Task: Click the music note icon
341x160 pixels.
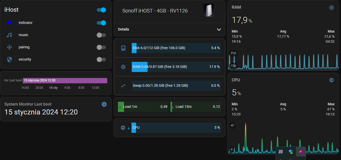Action: [9, 35]
